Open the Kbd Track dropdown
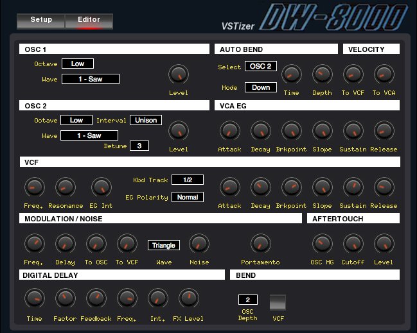 tap(188, 180)
